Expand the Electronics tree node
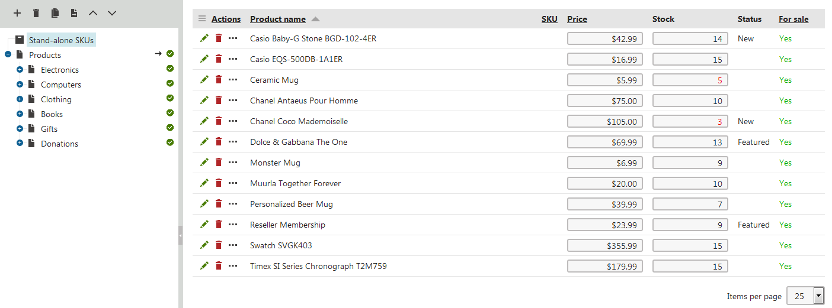This screenshot has width=832, height=308. [20, 70]
